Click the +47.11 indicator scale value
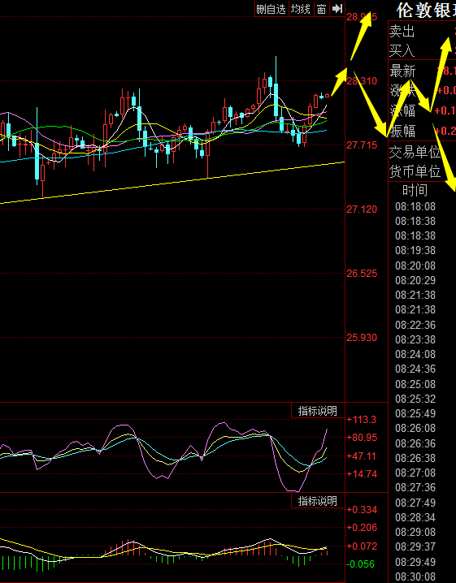The width and height of the screenshot is (456, 583). (362, 456)
